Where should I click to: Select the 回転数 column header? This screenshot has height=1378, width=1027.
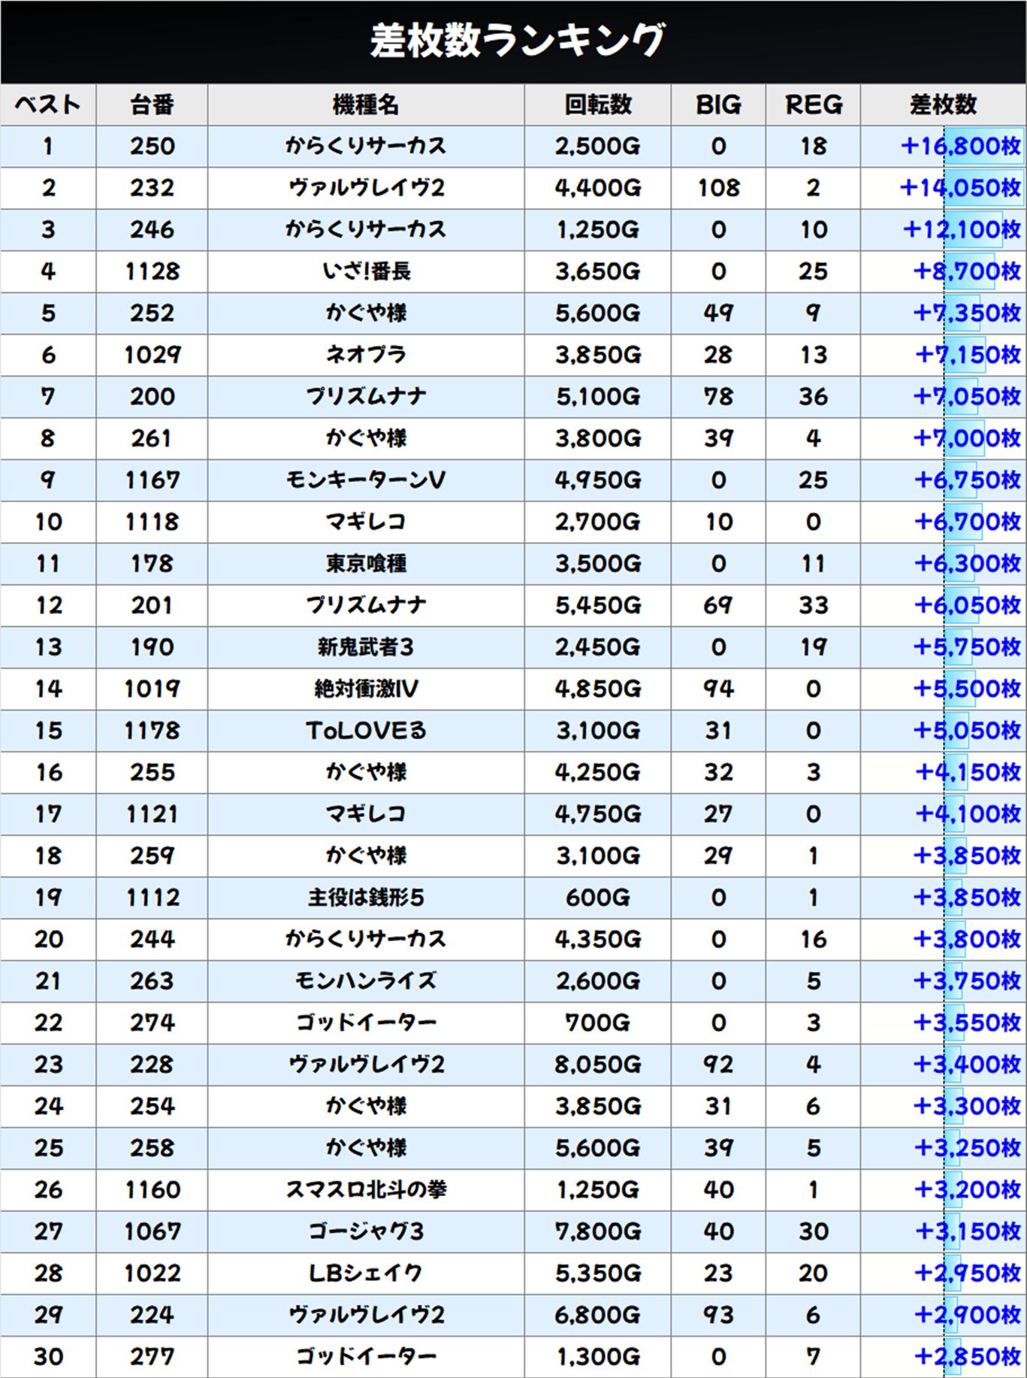click(x=598, y=104)
